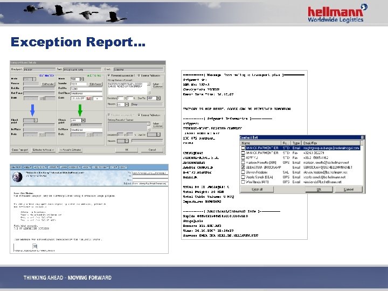
Task: Click the pickup remarks text area
Action: tap(127, 88)
